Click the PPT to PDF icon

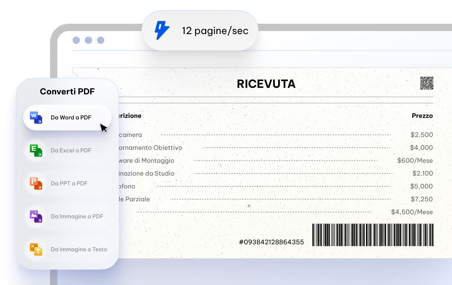click(36, 183)
